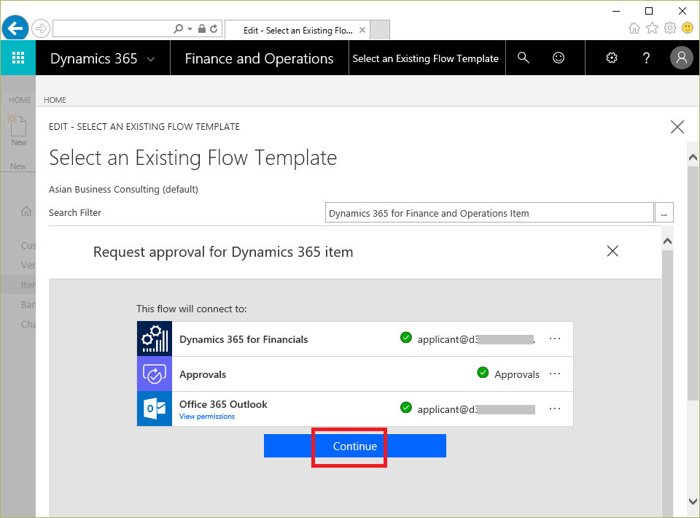Screen dimensions: 700x518
Task: Open the user account avatar
Action: [x=681, y=58]
